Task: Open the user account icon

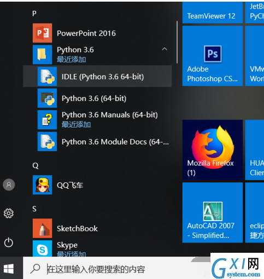Action: click(9, 185)
